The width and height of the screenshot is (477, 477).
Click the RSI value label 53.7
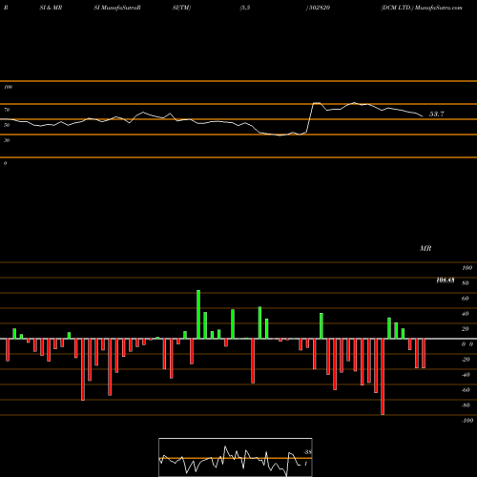tap(437, 114)
